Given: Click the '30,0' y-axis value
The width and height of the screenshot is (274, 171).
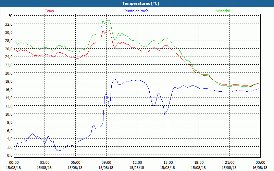Looking at the screenshot, I should click(x=9, y=32).
